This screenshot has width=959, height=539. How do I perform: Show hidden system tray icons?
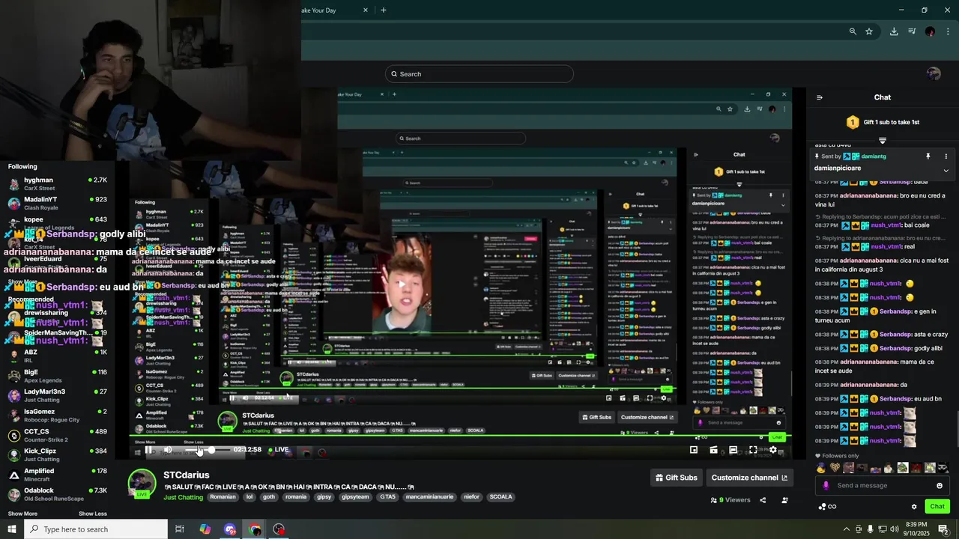847,529
